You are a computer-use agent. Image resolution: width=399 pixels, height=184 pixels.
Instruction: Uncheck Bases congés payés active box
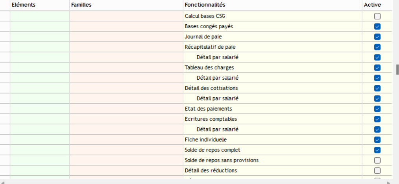(x=377, y=27)
